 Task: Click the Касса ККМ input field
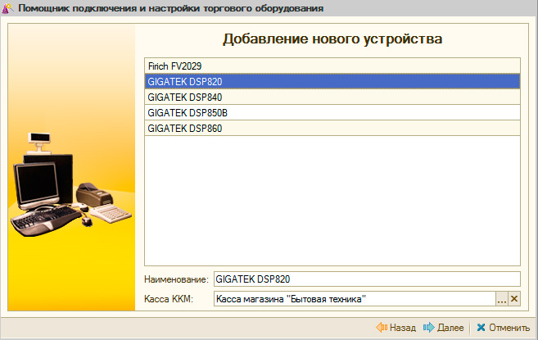[x=355, y=299]
